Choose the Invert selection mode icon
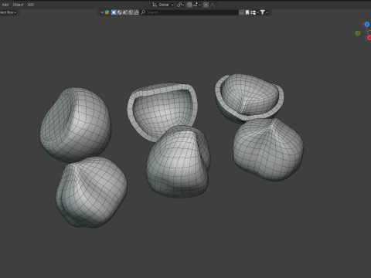 point(131,12)
